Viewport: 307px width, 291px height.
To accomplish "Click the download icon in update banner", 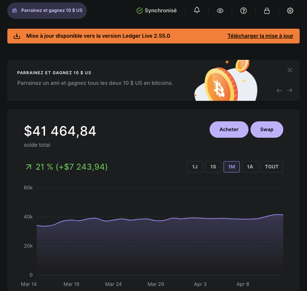I will click(17, 36).
